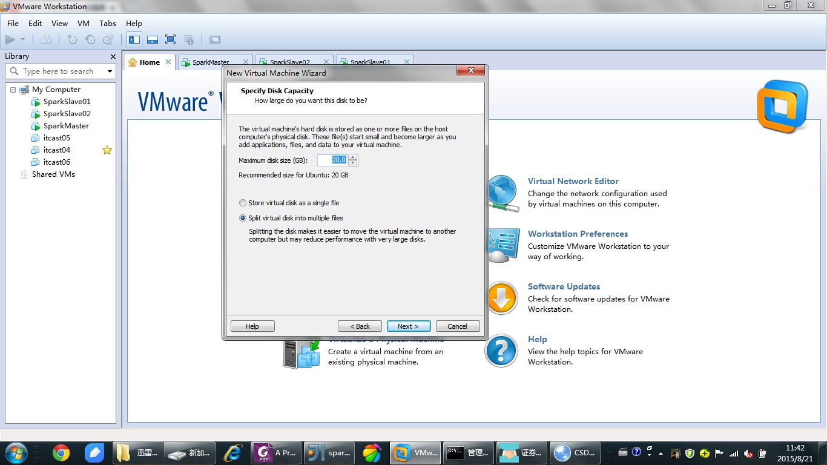Open the Windows Start menu
This screenshot has width=827, height=465.
tap(16, 452)
